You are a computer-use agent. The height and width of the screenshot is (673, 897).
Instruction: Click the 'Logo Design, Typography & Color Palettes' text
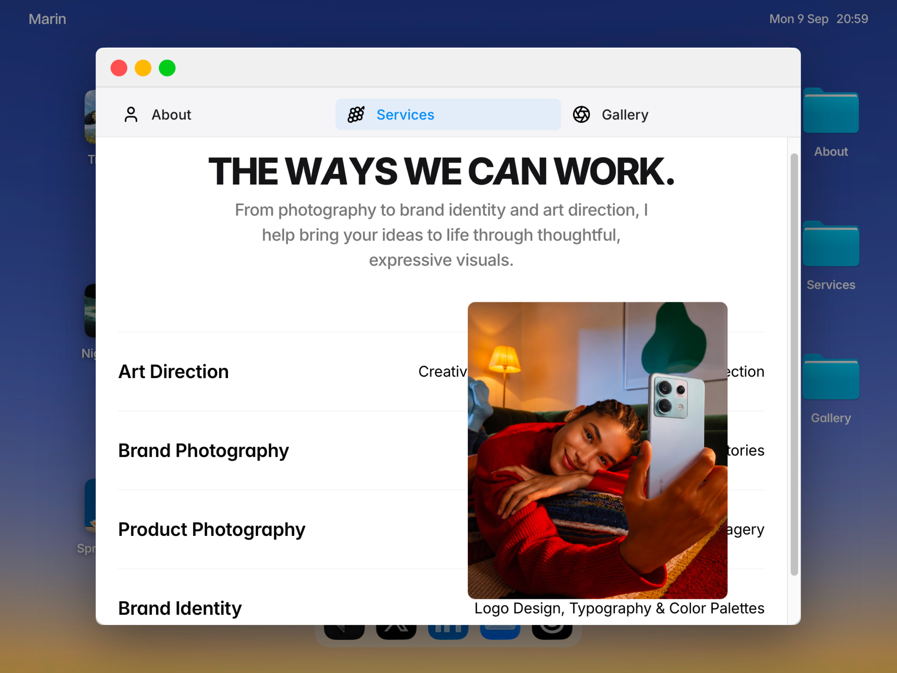619,608
